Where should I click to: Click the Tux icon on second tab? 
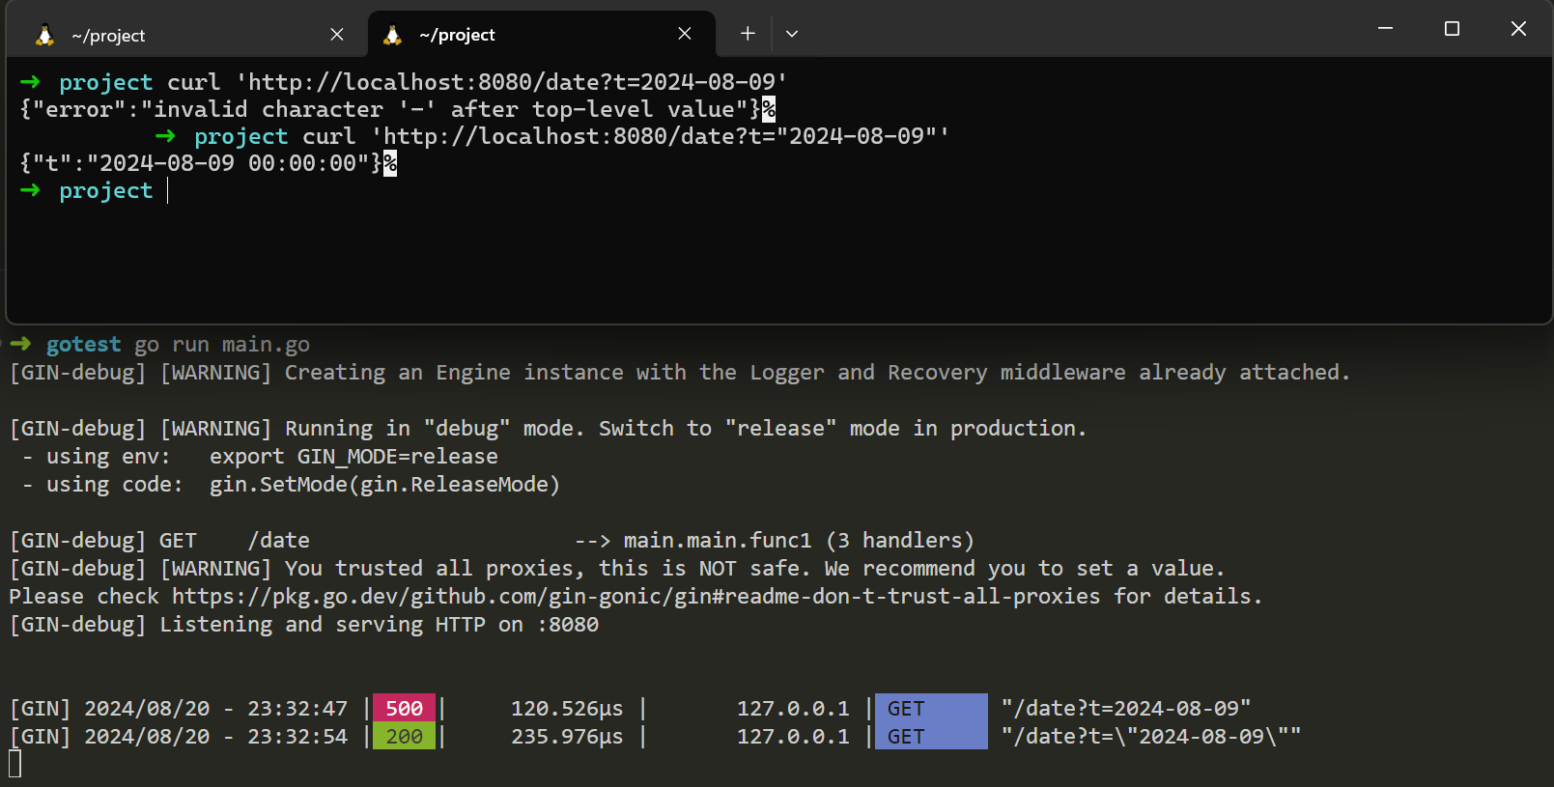coord(392,35)
